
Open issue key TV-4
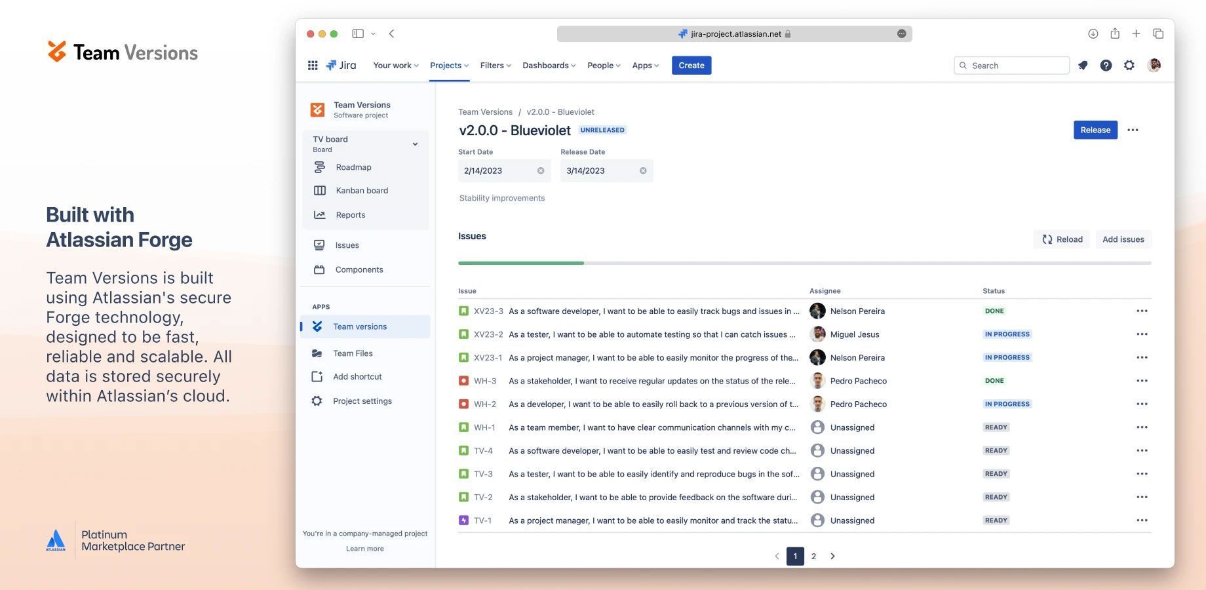pyautogui.click(x=483, y=451)
